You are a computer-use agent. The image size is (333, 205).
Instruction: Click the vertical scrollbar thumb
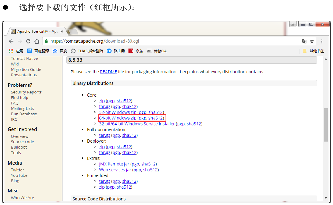point(325,125)
